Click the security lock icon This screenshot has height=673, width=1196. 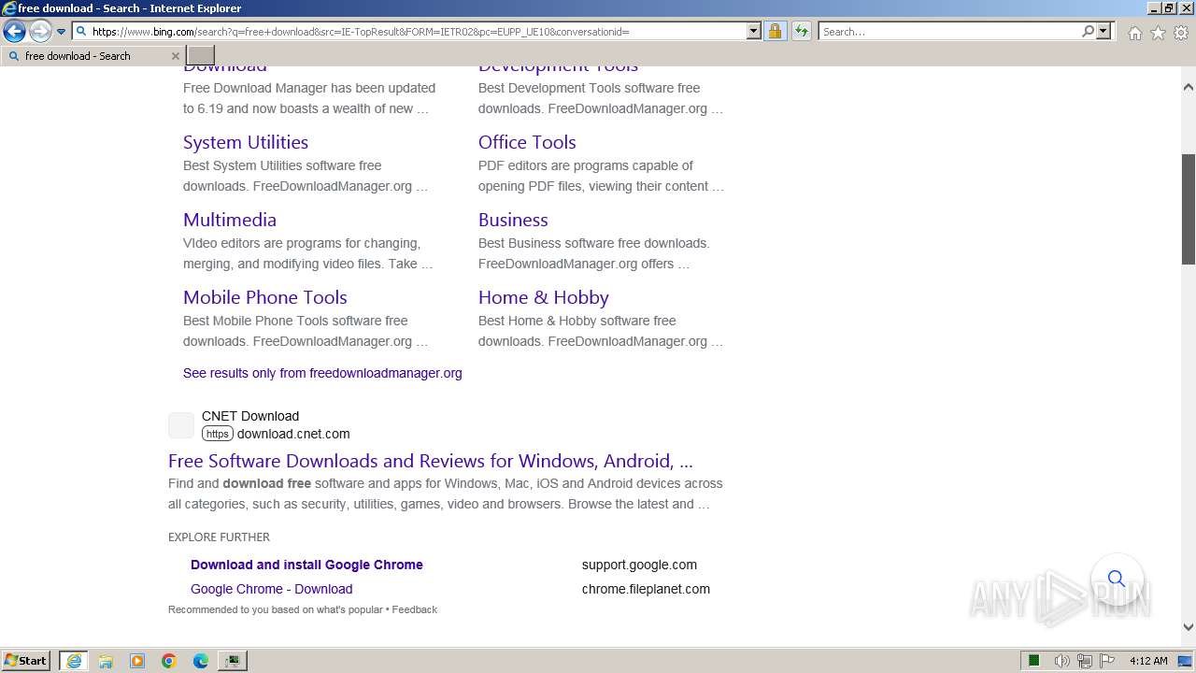click(x=775, y=32)
